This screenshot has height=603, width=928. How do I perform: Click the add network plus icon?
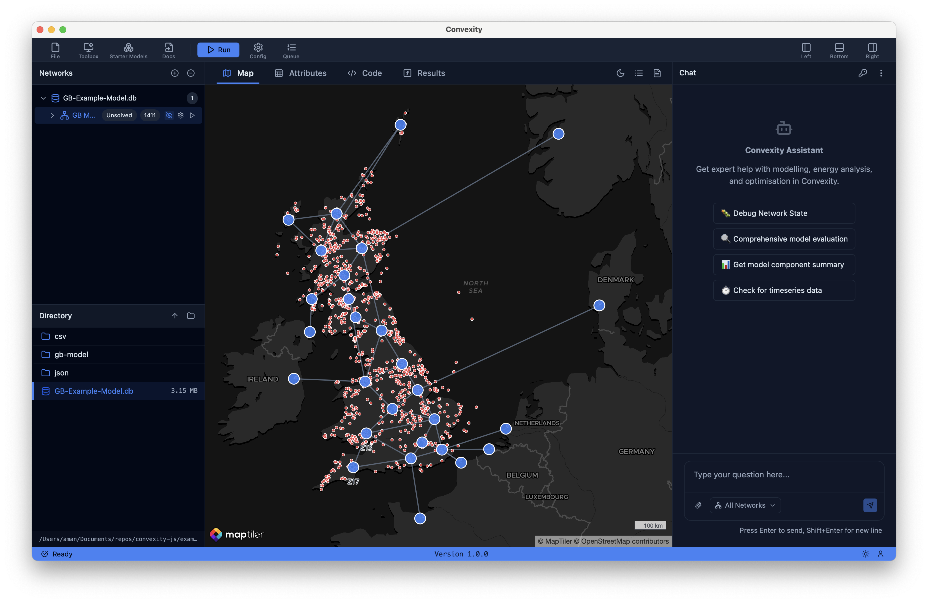[x=175, y=73]
